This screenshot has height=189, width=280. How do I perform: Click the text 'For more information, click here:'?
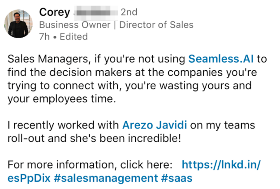[x=90, y=164]
